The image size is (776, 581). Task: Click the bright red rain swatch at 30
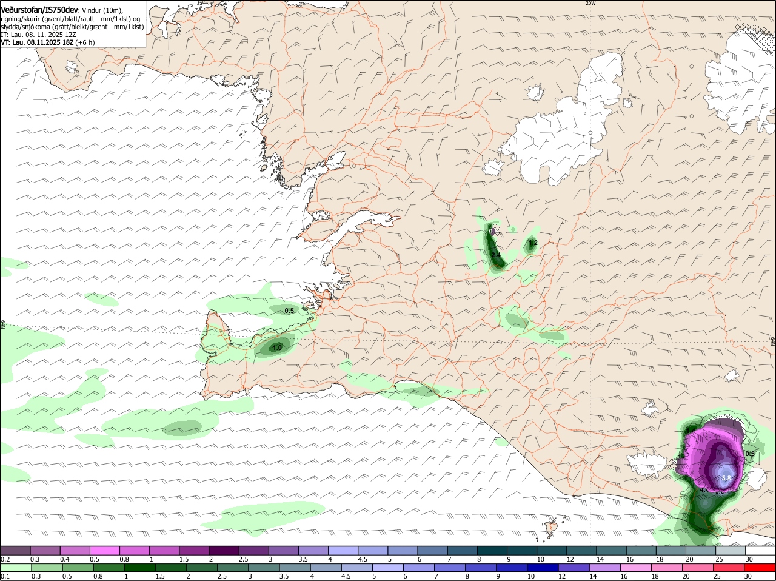click(x=760, y=568)
